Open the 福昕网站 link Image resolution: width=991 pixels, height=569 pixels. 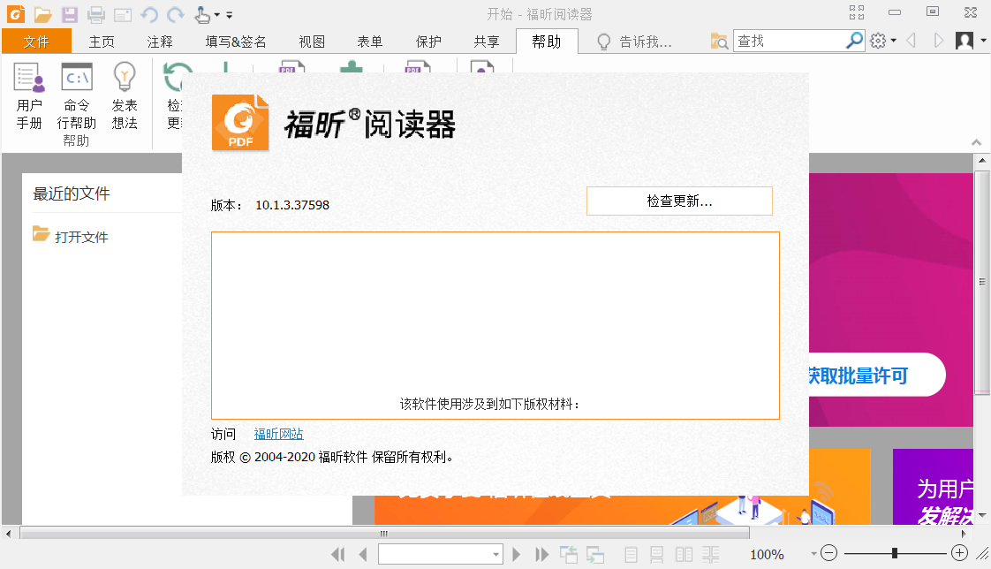click(x=279, y=434)
